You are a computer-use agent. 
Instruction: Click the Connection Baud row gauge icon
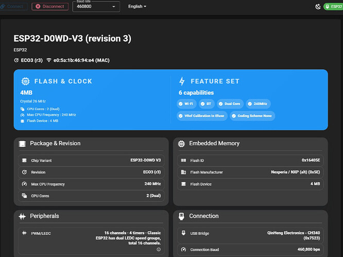pos(183,250)
